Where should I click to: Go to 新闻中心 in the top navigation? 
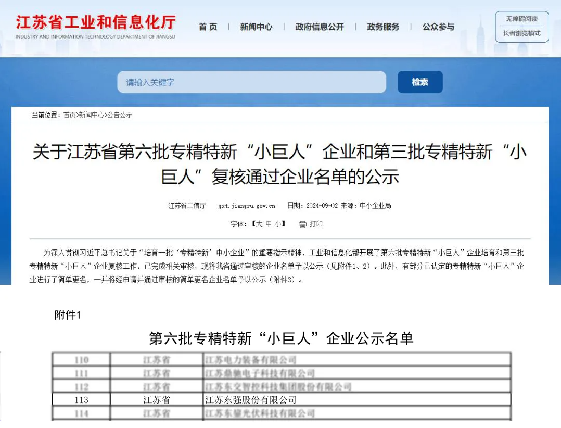[x=256, y=27]
